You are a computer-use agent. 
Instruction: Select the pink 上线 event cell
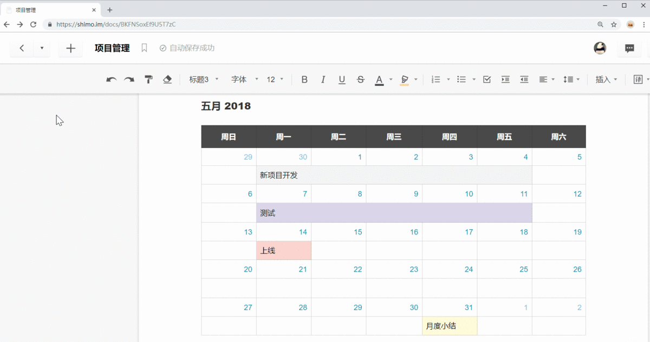pyautogui.click(x=284, y=251)
